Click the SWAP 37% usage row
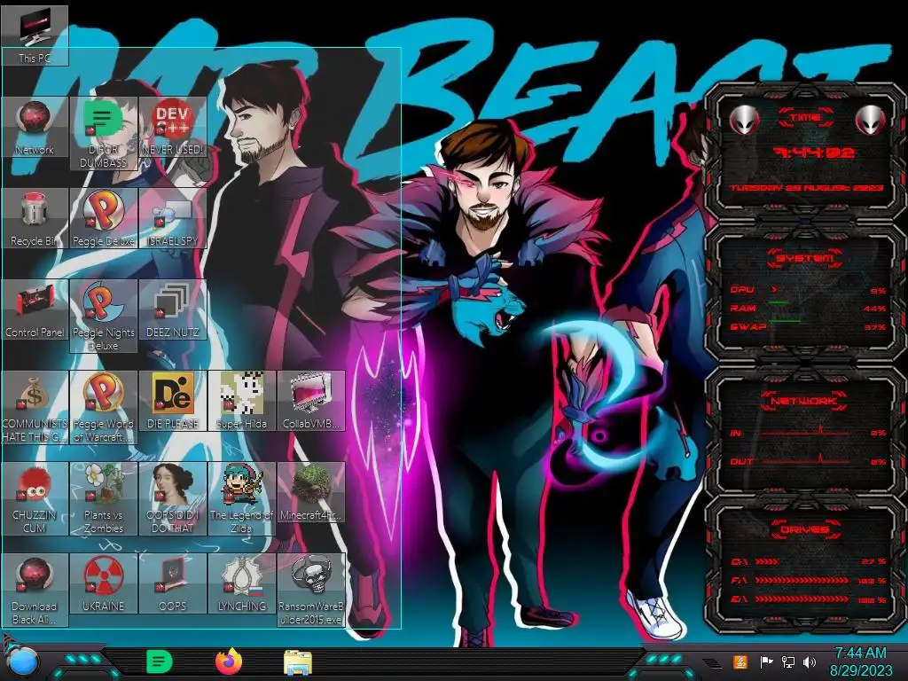This screenshot has height=681, width=908. tap(808, 326)
